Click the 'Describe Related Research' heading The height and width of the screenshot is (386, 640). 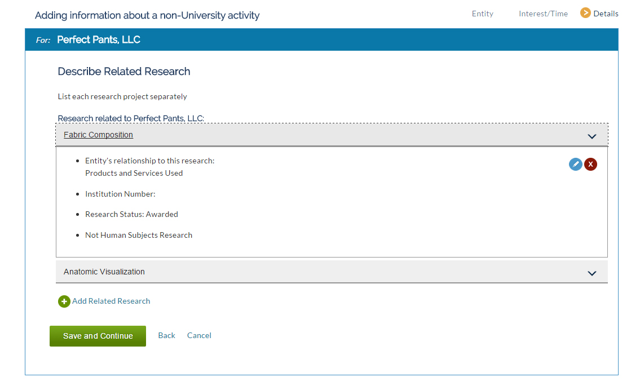[124, 72]
